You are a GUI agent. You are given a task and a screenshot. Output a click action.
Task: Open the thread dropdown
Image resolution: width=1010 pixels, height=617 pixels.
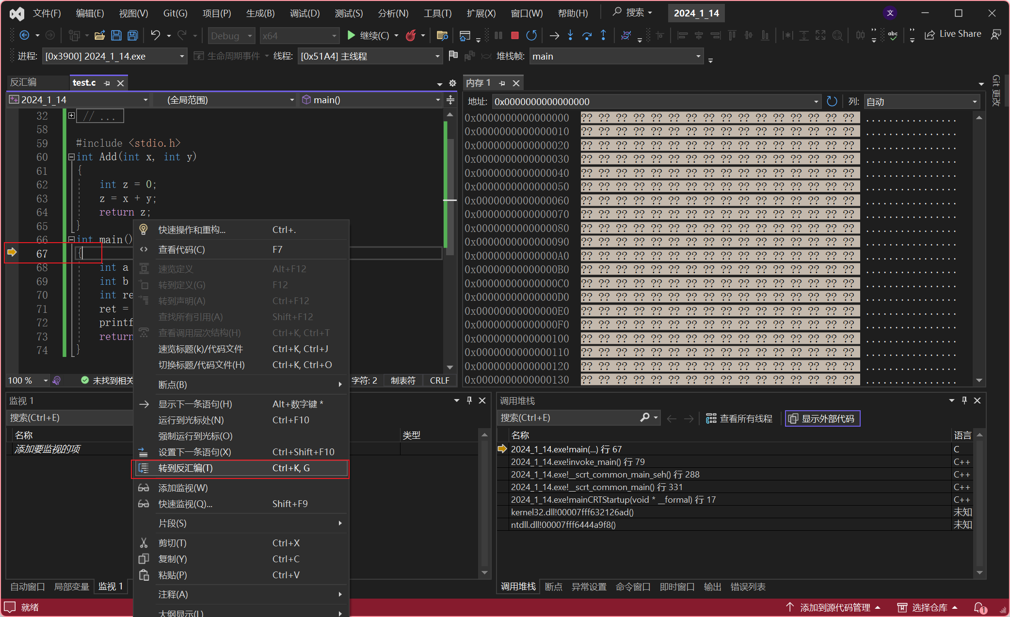[369, 56]
